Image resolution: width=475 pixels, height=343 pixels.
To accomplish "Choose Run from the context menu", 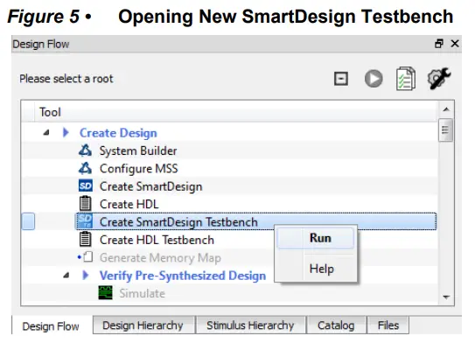I will [316, 239].
